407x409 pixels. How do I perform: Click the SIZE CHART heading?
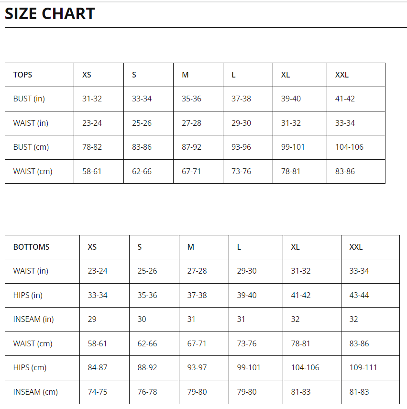point(50,13)
